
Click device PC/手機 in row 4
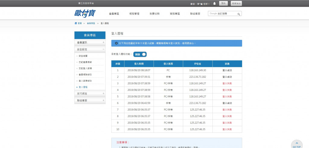[x=168, y=90]
